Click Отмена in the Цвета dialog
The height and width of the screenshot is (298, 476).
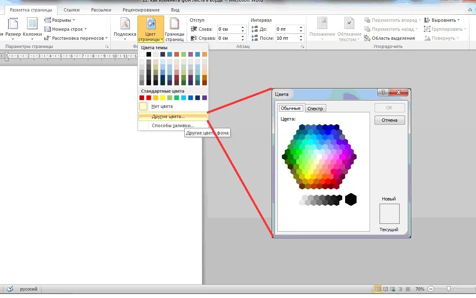point(389,120)
